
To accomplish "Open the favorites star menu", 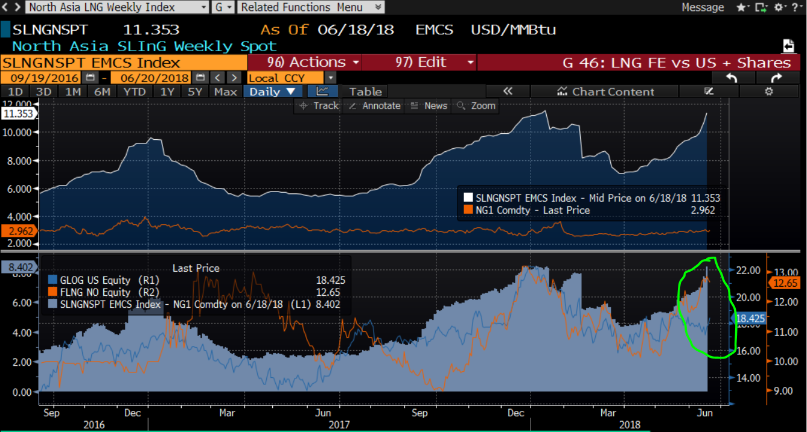I will pos(744,7).
